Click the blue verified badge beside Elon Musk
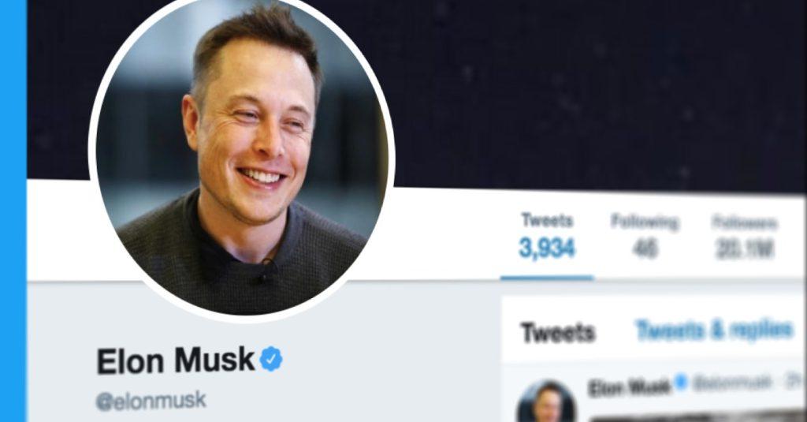This screenshot has height=422, width=807. [271, 359]
